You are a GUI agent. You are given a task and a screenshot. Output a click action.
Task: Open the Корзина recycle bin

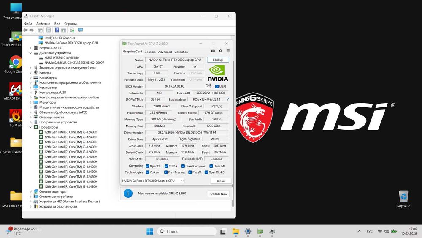tap(403, 199)
